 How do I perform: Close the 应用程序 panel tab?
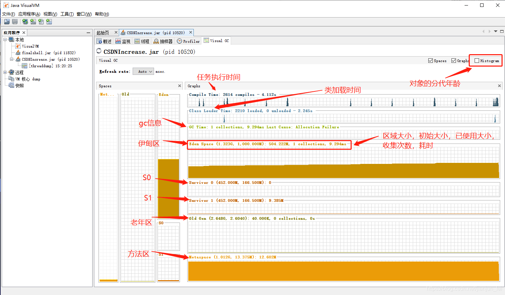(x=23, y=33)
